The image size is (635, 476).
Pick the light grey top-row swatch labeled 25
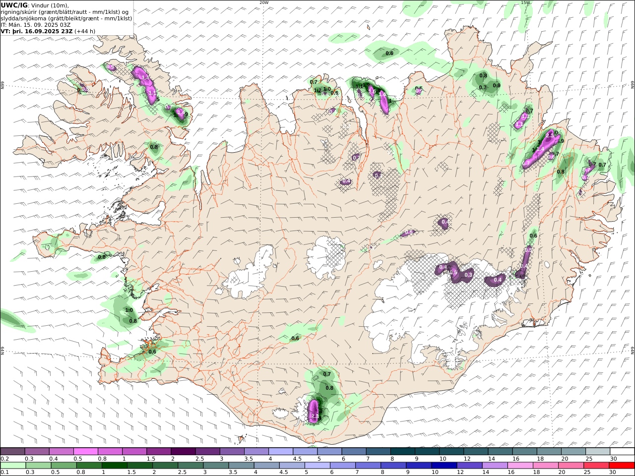(x=598, y=452)
